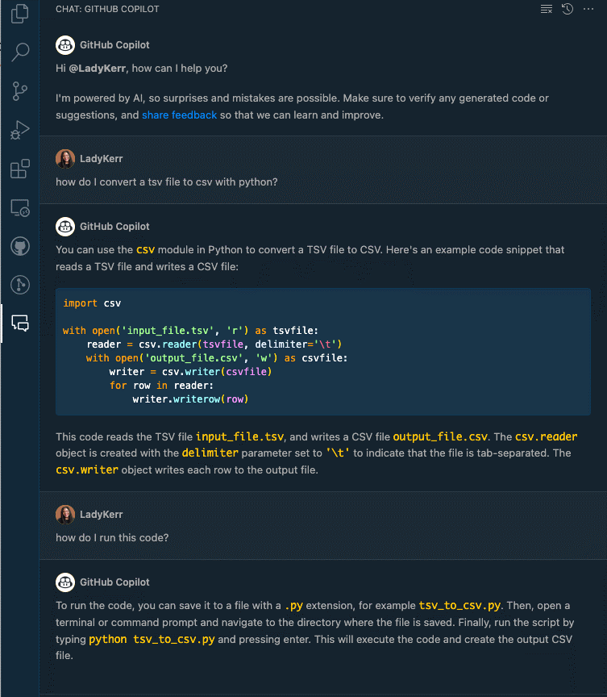The image size is (607, 697).
Task: Click the CHAT: GITHUB COPILOT panel title
Action: coord(106,9)
